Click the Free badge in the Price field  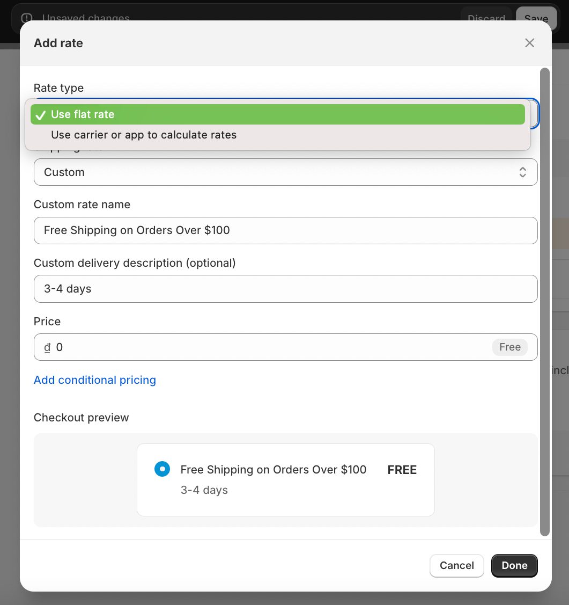point(509,347)
